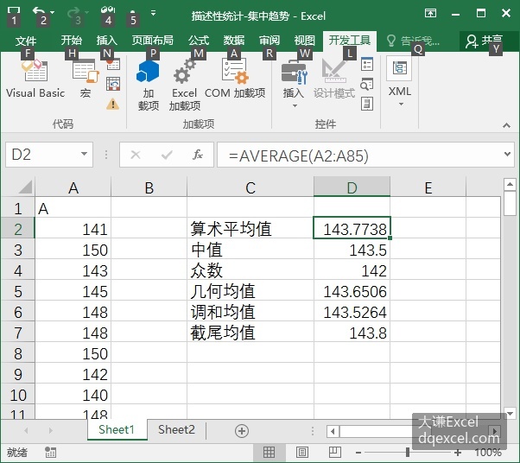Click the vertical scrollbar up arrow

tap(510, 184)
